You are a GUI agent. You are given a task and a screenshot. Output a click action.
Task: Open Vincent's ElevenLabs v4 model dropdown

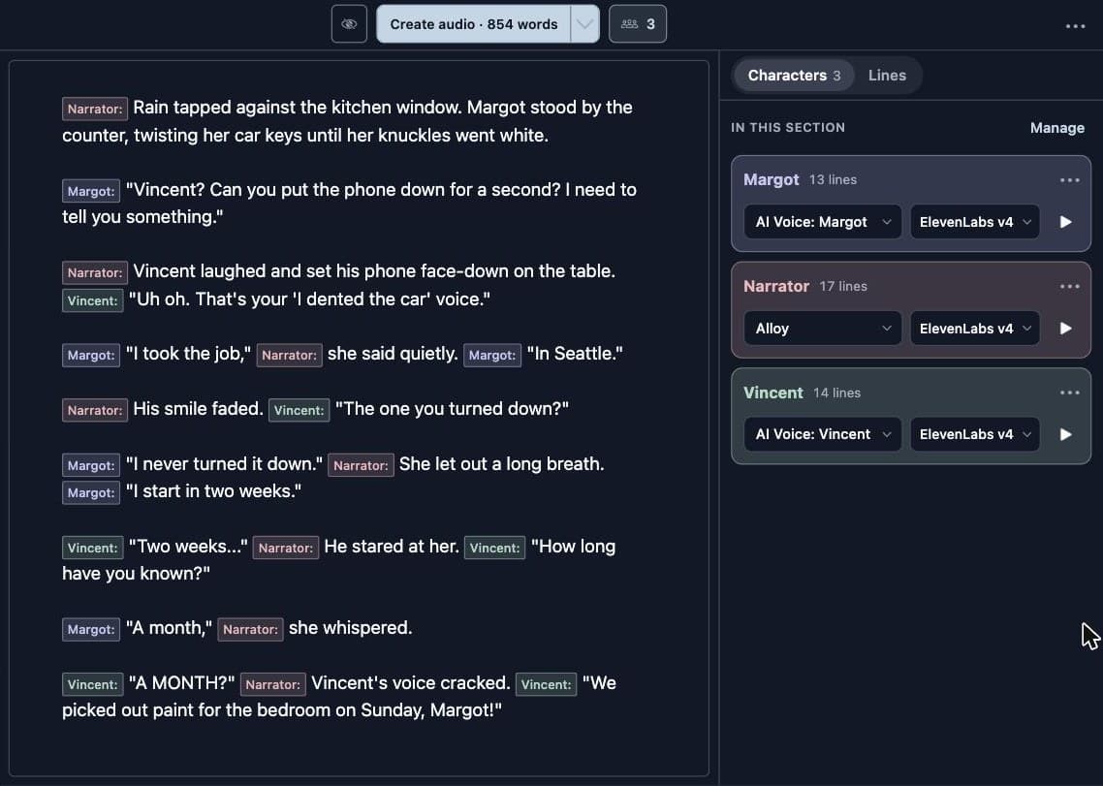(975, 434)
